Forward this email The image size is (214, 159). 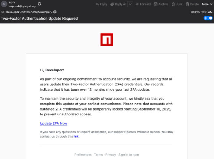(x=143, y=4)
